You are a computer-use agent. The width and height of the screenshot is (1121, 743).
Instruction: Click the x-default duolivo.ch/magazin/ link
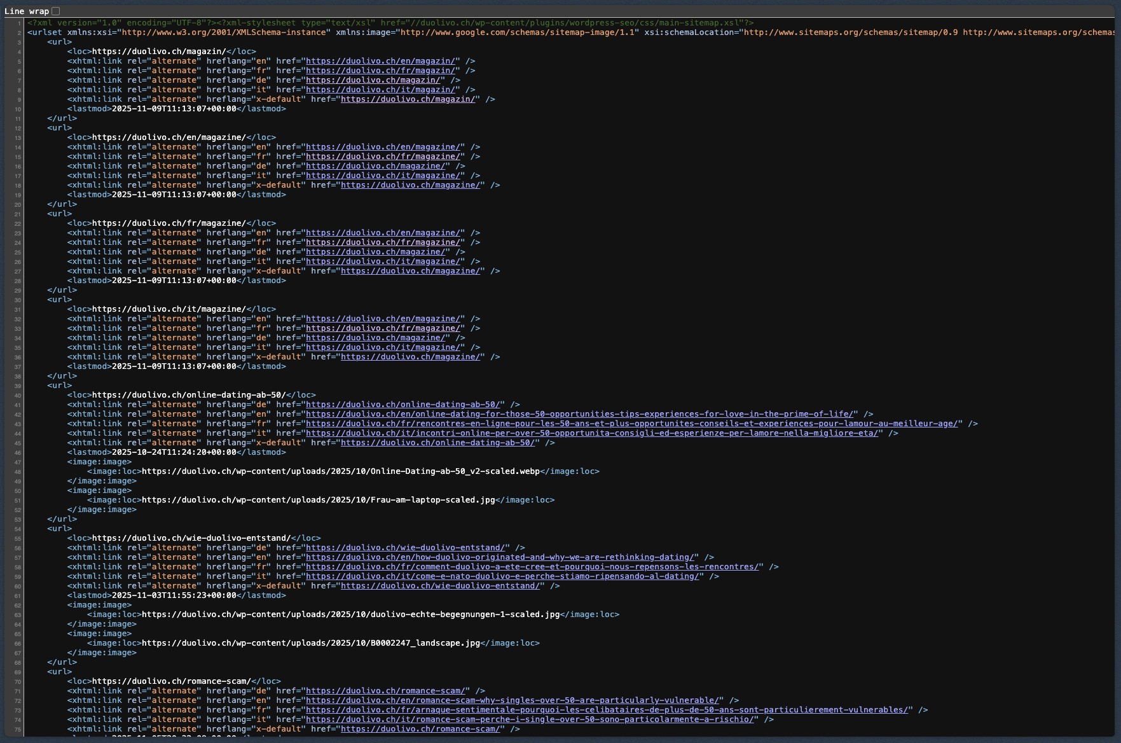[408, 99]
